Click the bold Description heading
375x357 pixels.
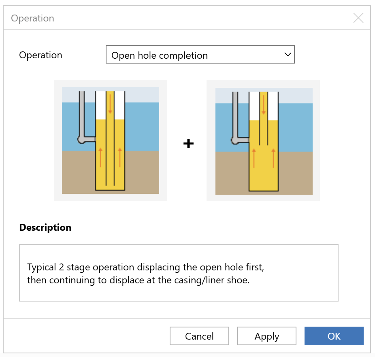click(x=45, y=227)
